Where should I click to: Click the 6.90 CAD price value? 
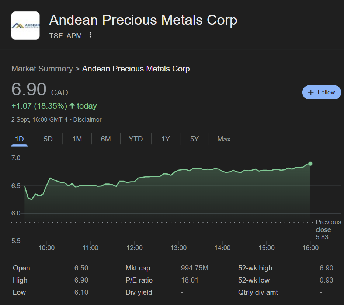click(x=29, y=90)
